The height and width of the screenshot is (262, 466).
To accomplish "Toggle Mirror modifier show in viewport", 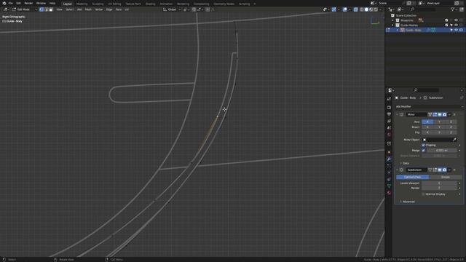I will (440, 114).
